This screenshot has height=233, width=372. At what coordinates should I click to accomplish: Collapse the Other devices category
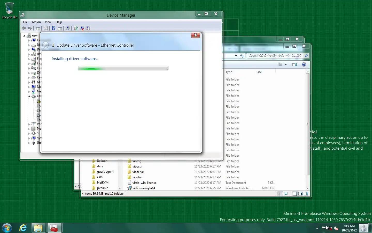(29, 96)
